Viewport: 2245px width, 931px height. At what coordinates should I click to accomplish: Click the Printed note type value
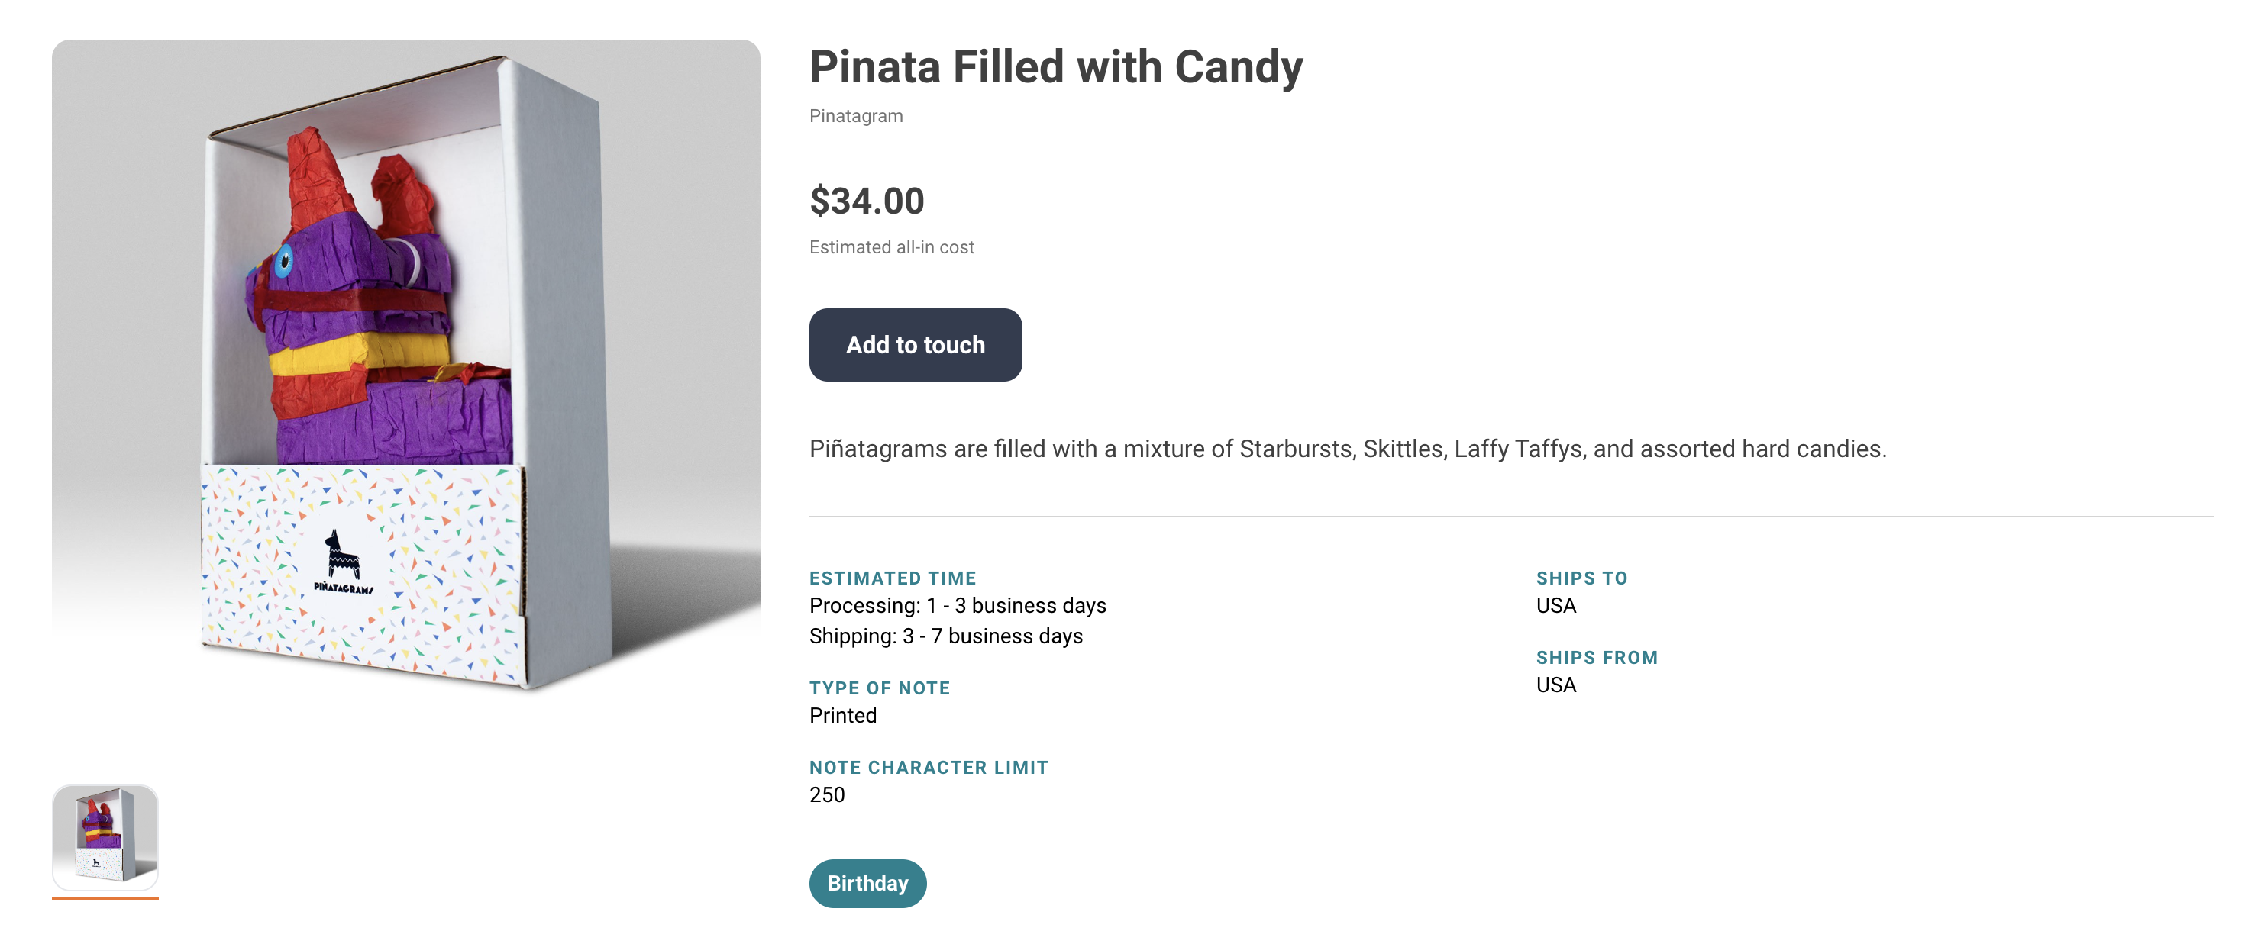843,715
